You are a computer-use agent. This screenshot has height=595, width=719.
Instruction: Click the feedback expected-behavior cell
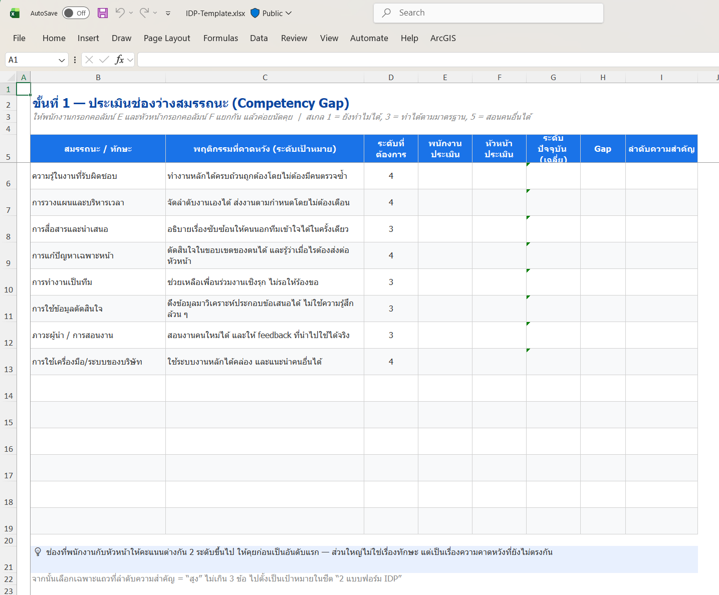pos(265,335)
